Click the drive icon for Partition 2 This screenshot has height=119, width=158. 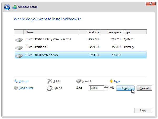pos(19,48)
